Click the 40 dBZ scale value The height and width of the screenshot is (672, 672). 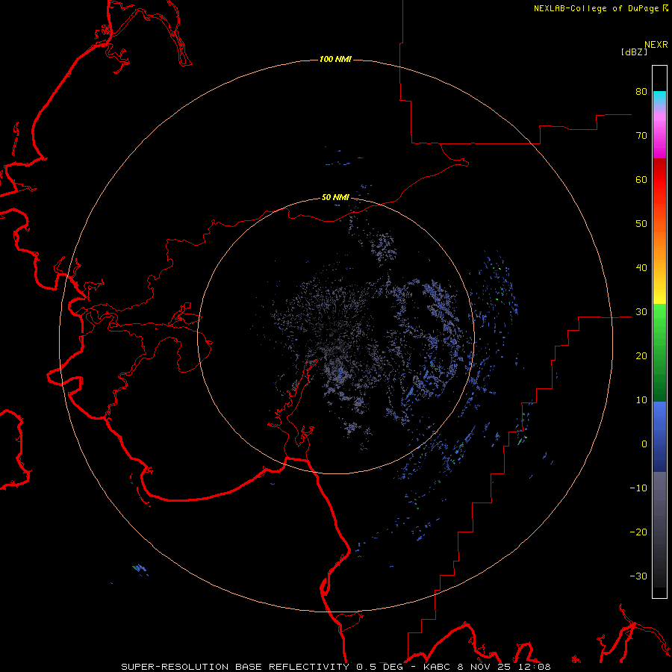(641, 268)
